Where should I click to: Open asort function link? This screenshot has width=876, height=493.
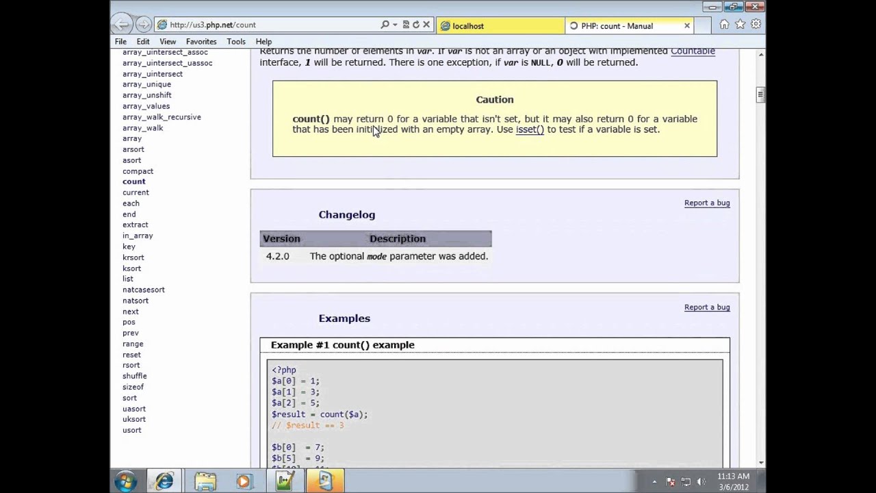(131, 160)
